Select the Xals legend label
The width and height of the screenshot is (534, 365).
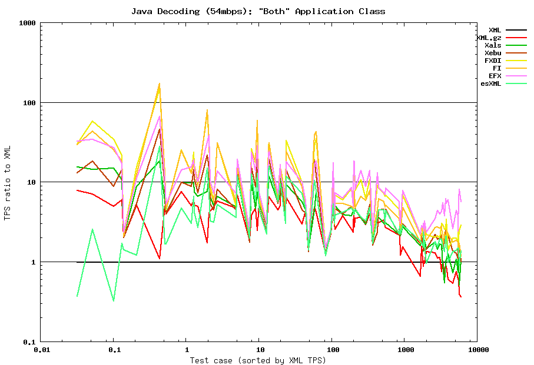(493, 45)
